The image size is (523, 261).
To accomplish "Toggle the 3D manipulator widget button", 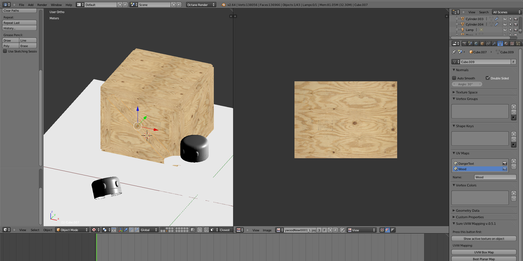I will (120, 230).
